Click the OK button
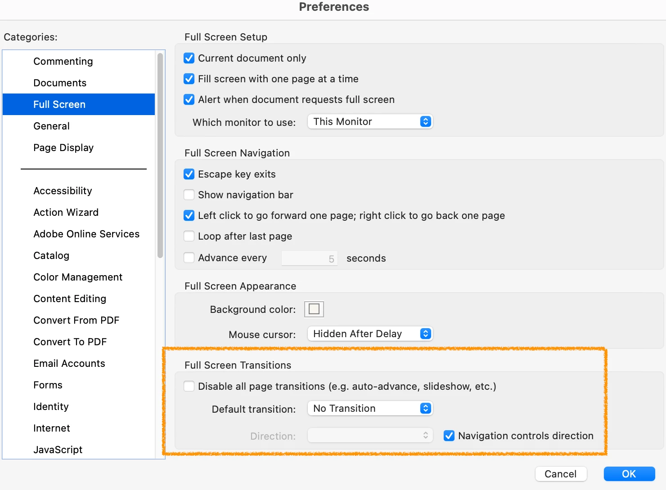The image size is (666, 490). coord(629,474)
